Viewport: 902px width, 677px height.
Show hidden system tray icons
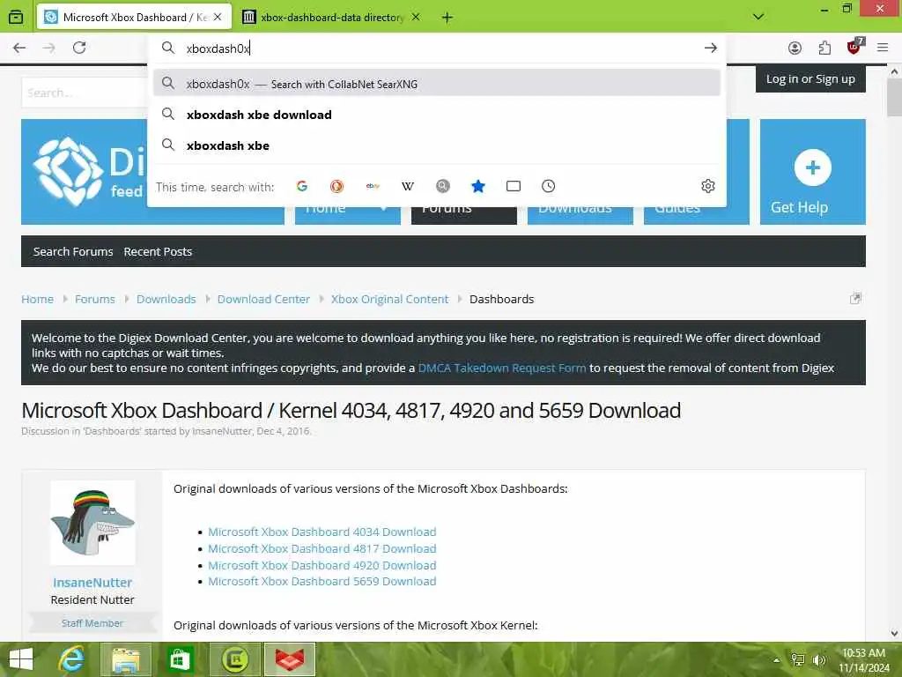pyautogui.click(x=777, y=660)
